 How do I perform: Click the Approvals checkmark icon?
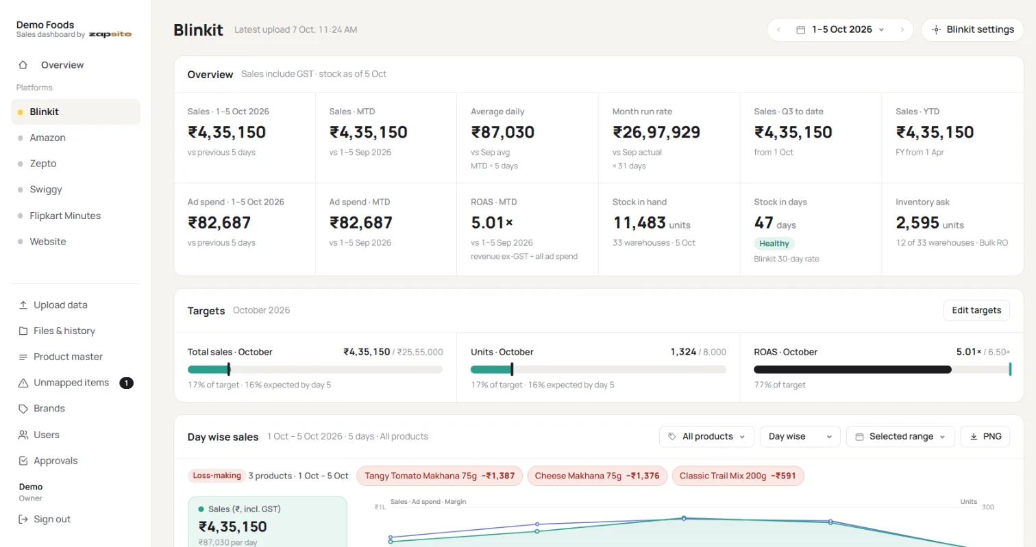point(23,461)
